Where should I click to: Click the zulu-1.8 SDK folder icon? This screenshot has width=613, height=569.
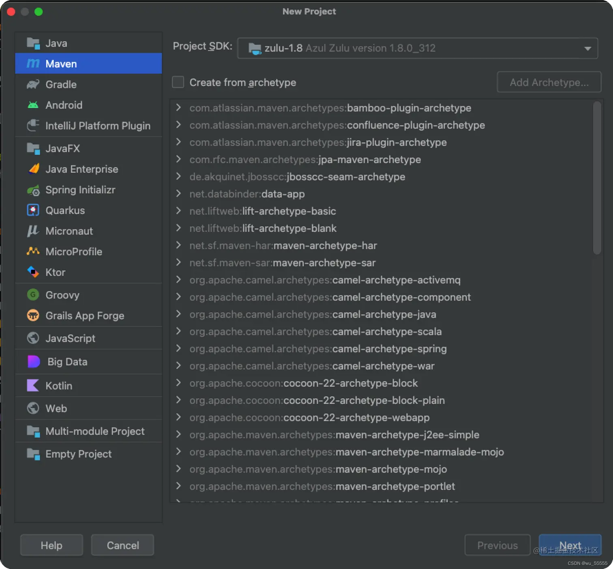(x=255, y=49)
